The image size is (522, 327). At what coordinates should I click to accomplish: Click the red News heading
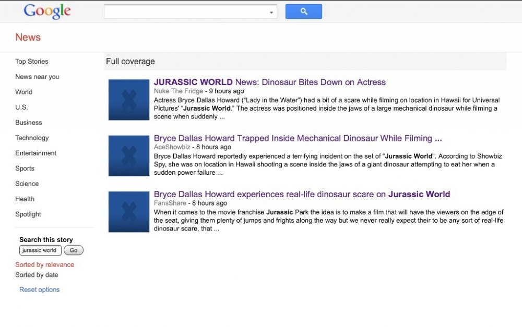click(x=28, y=37)
